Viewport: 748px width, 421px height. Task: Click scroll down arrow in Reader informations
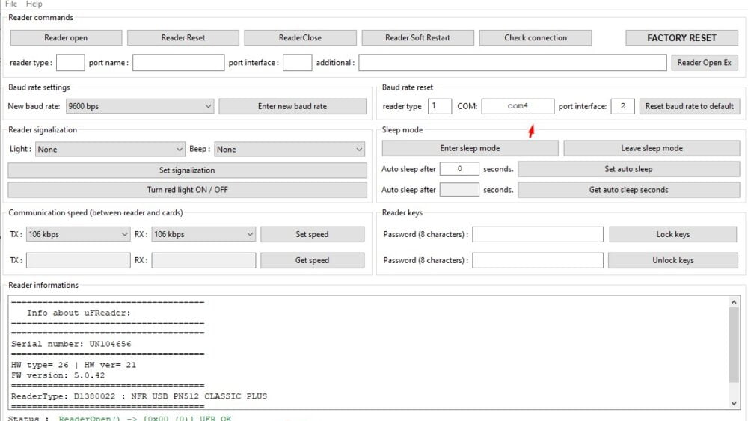pos(734,403)
